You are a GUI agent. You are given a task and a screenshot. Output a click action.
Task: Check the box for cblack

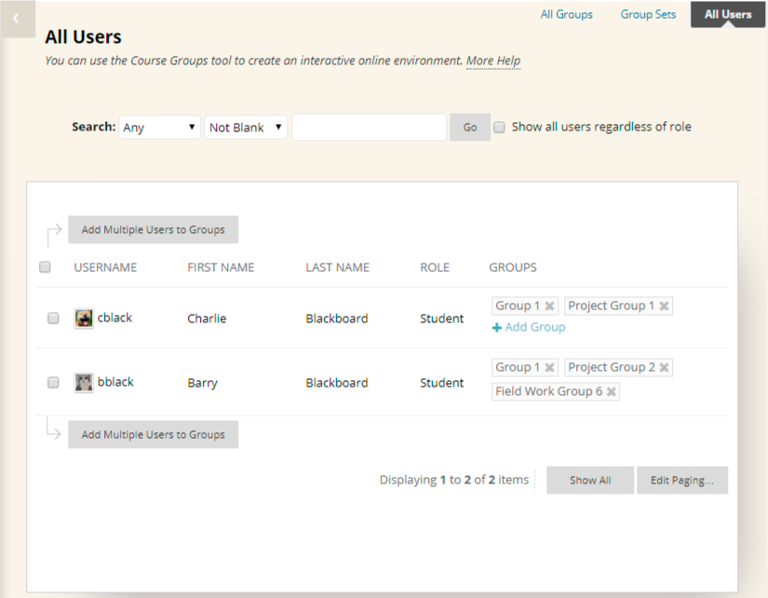click(53, 319)
